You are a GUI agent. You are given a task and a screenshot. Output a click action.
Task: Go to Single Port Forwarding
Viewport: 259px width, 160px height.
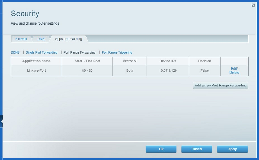point(42,52)
